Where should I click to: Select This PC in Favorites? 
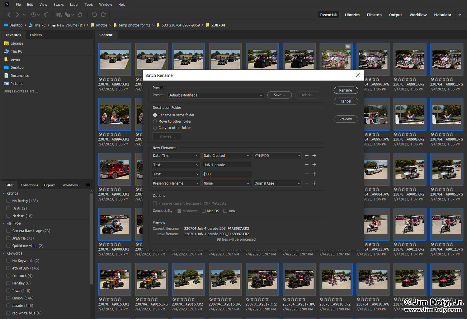pyautogui.click(x=13, y=51)
